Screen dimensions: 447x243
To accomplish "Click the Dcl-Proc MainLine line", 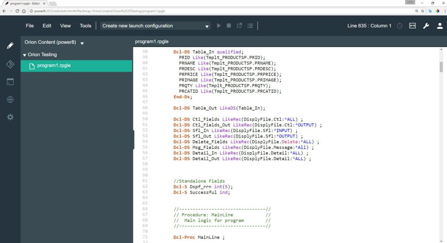I will point(199,238).
